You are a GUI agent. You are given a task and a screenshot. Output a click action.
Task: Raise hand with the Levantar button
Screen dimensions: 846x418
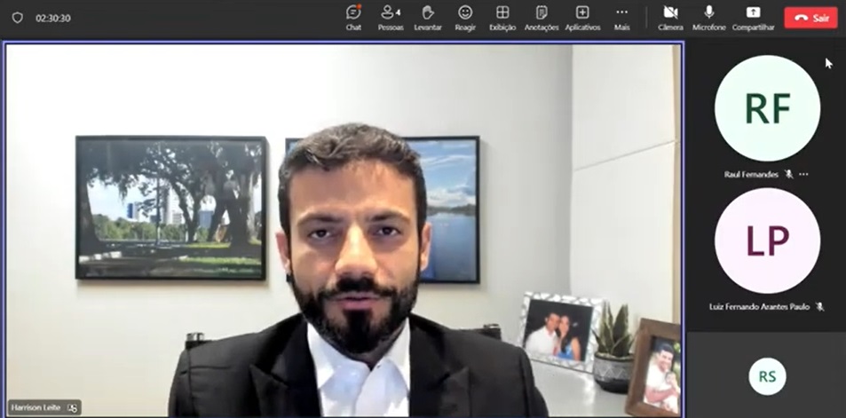[x=427, y=17]
